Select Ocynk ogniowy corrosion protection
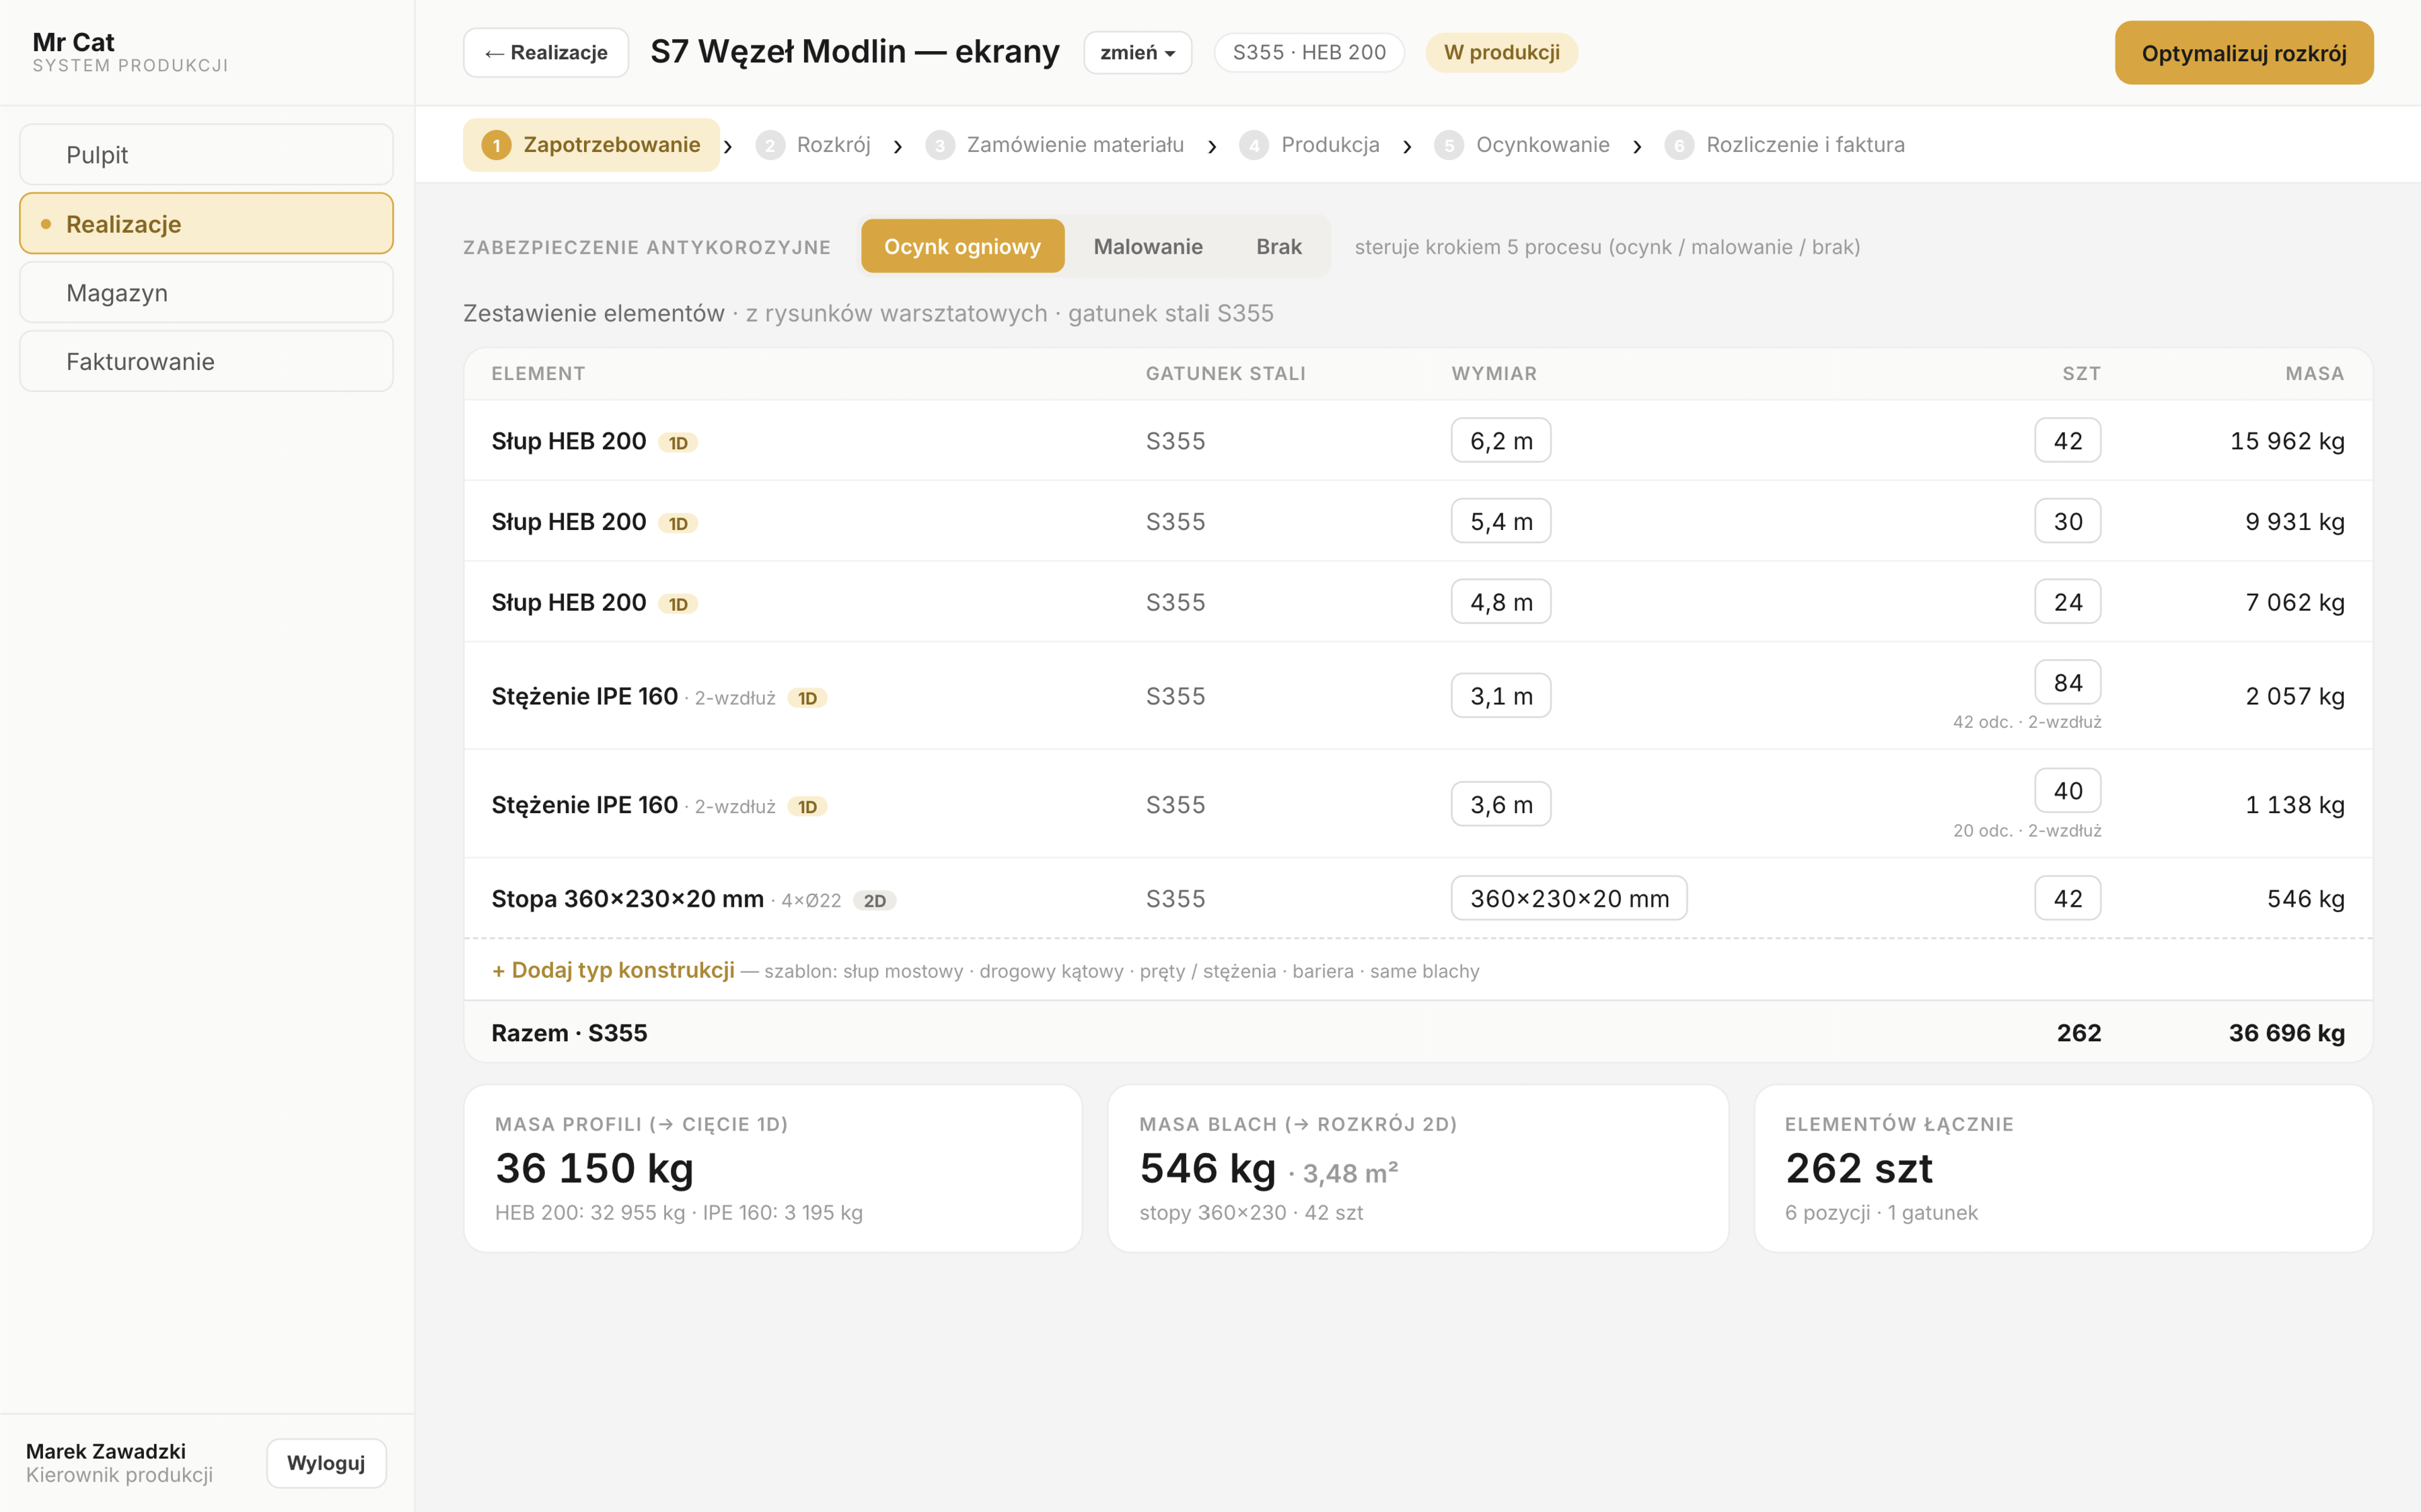Viewport: 2421px width, 1512px height. click(962, 246)
